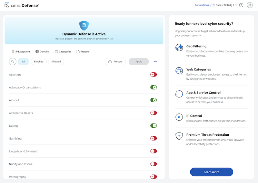258x183 pixels.
Task: Switch to the IP Exceptions tab
Action: coord(21,51)
